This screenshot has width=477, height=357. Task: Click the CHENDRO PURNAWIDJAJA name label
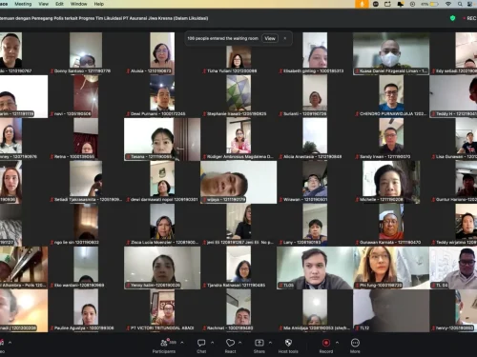point(391,114)
